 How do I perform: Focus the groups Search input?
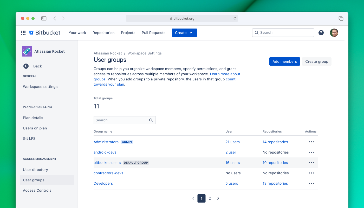click(x=125, y=120)
